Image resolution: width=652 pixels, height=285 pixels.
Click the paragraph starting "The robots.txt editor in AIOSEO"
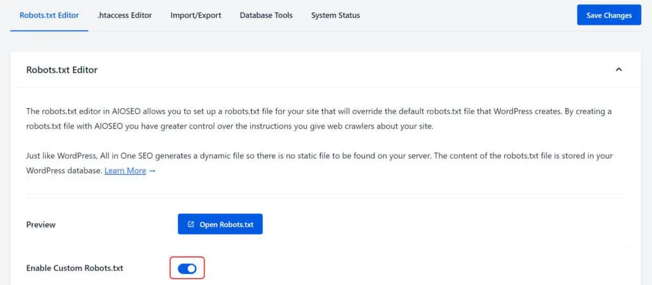point(319,119)
